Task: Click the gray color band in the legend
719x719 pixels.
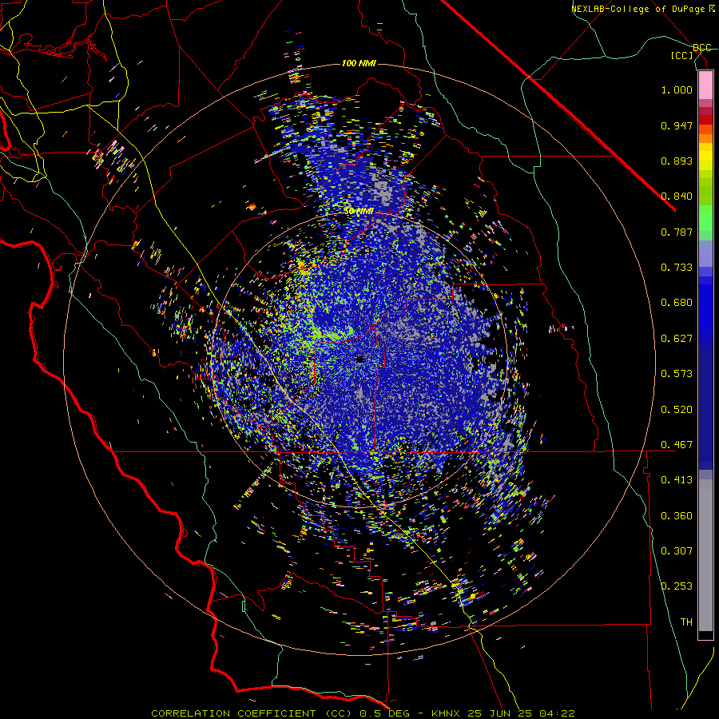Action: pos(705,555)
